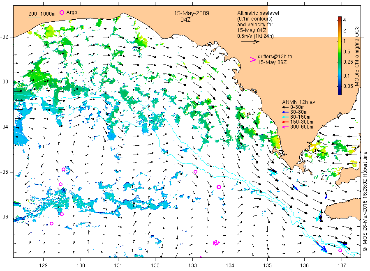Click the 137 longitude axis label

(342, 266)
